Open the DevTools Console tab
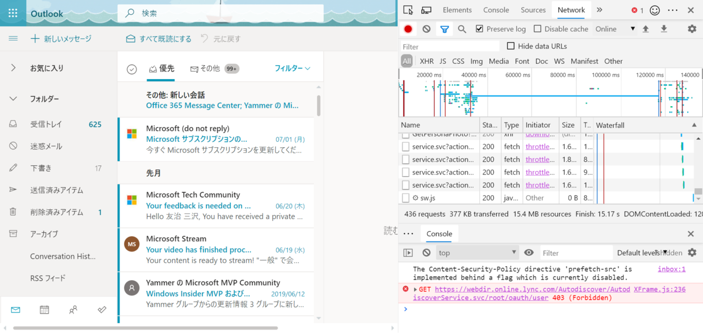 [x=496, y=10]
